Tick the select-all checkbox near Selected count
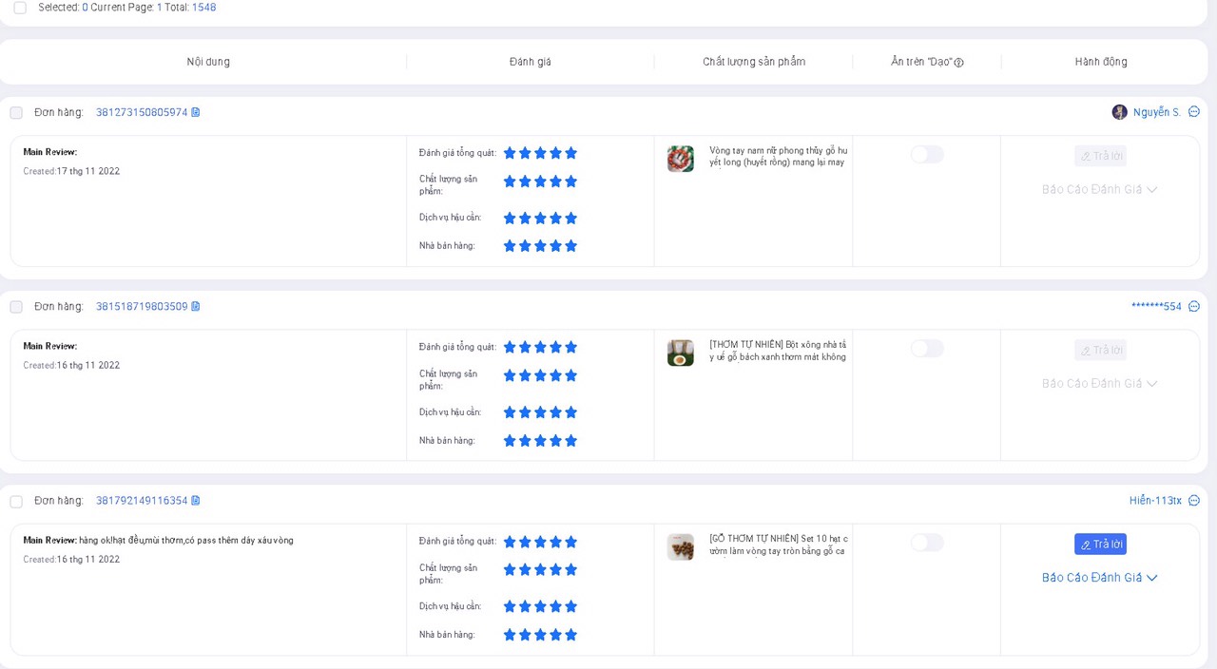The height and width of the screenshot is (669, 1217). click(x=20, y=8)
